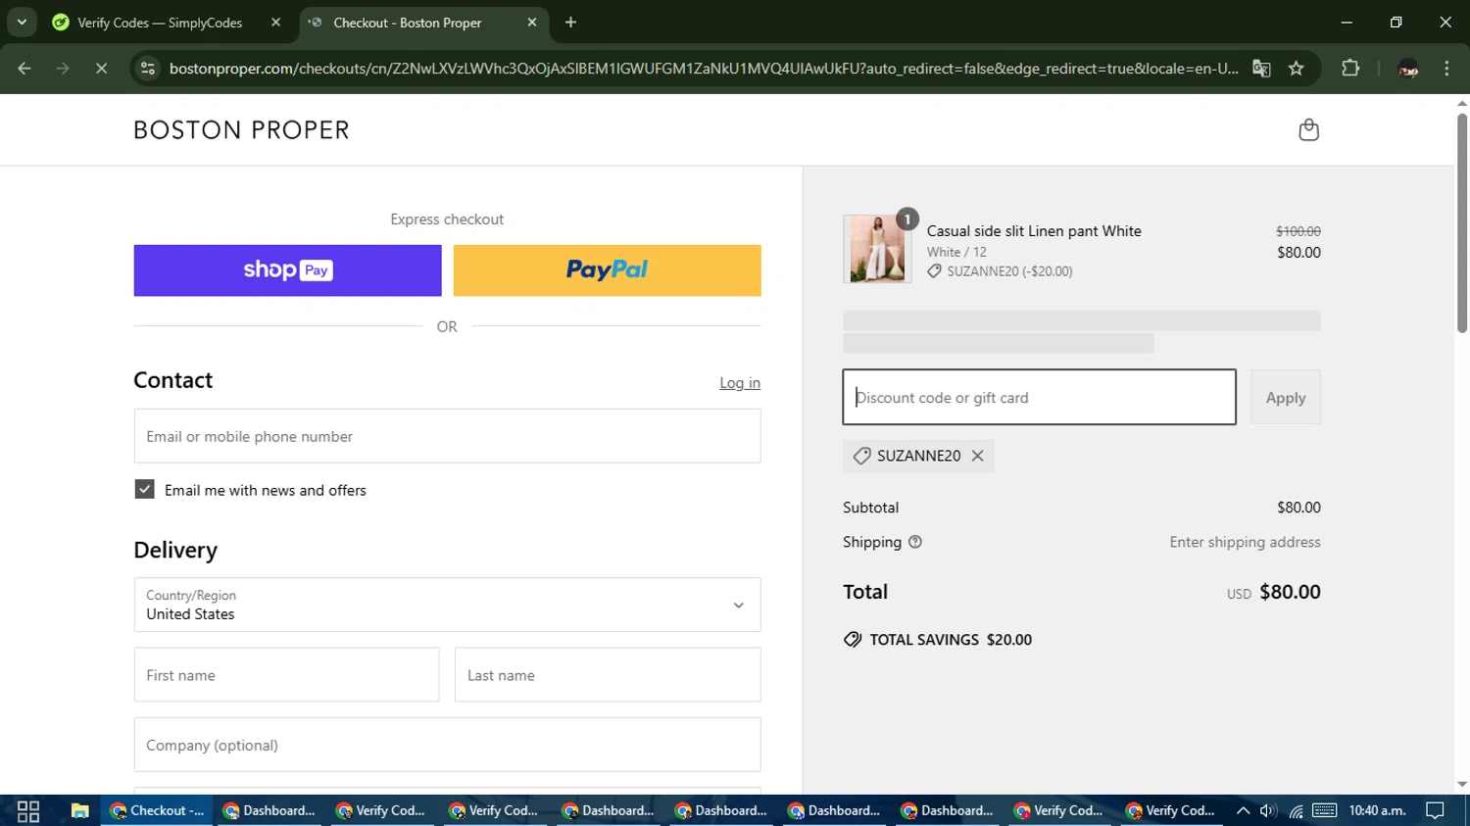
Task: Open the shopping bag cart icon
Action: click(1308, 129)
